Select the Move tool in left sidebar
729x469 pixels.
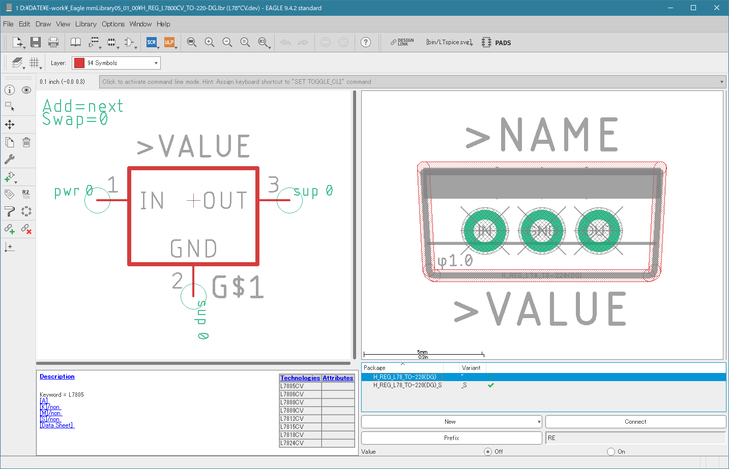pos(10,124)
